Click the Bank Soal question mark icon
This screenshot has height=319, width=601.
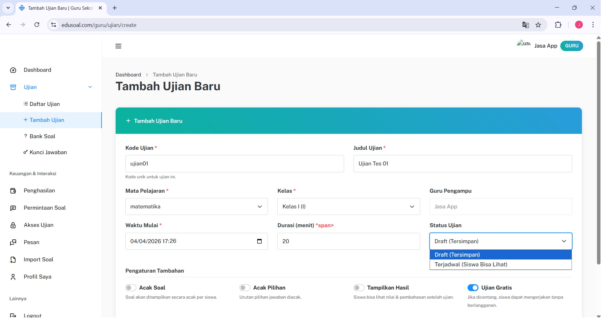25,136
